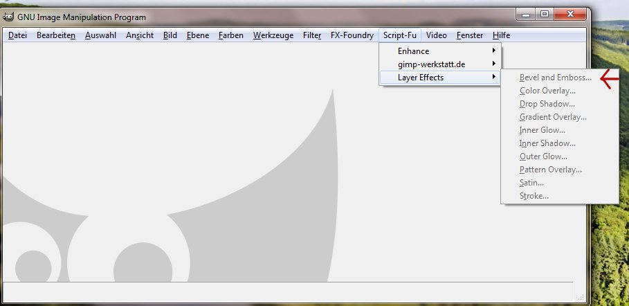Open the Hilfe menu
Image resolution: width=629 pixels, height=306 pixels.
click(502, 35)
